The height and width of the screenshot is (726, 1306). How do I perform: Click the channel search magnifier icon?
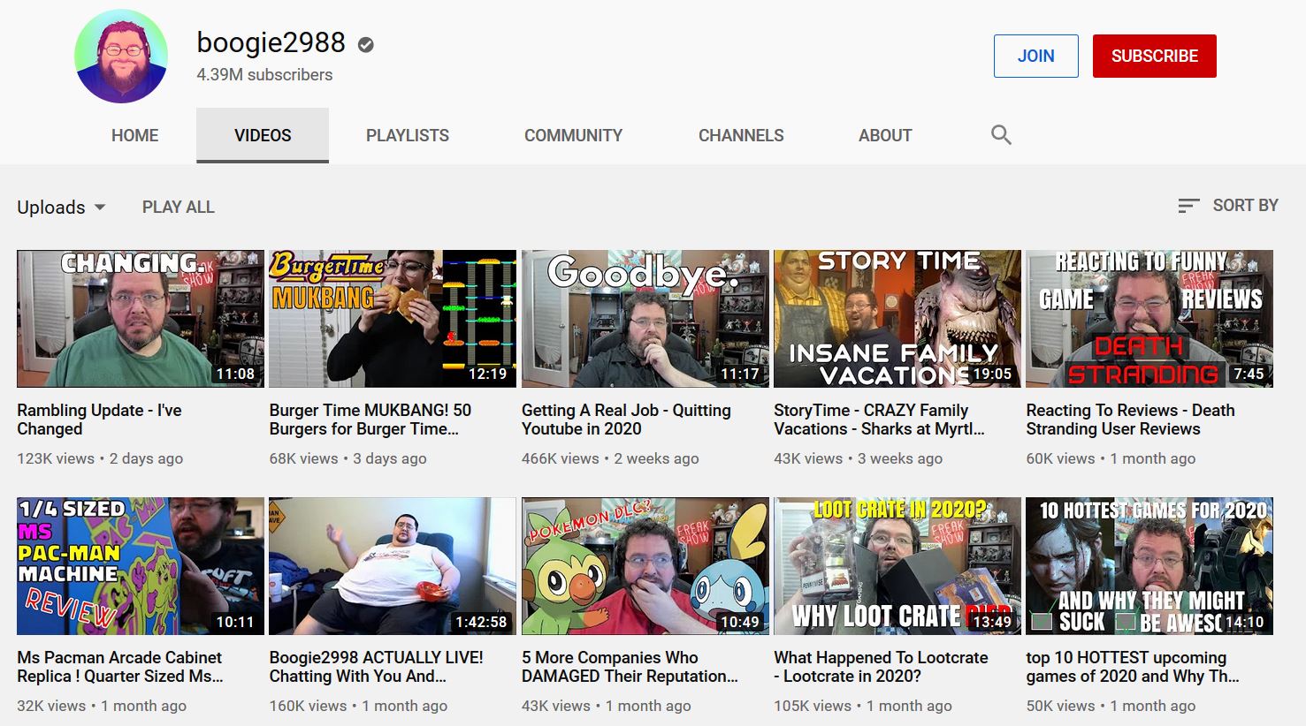(1001, 135)
